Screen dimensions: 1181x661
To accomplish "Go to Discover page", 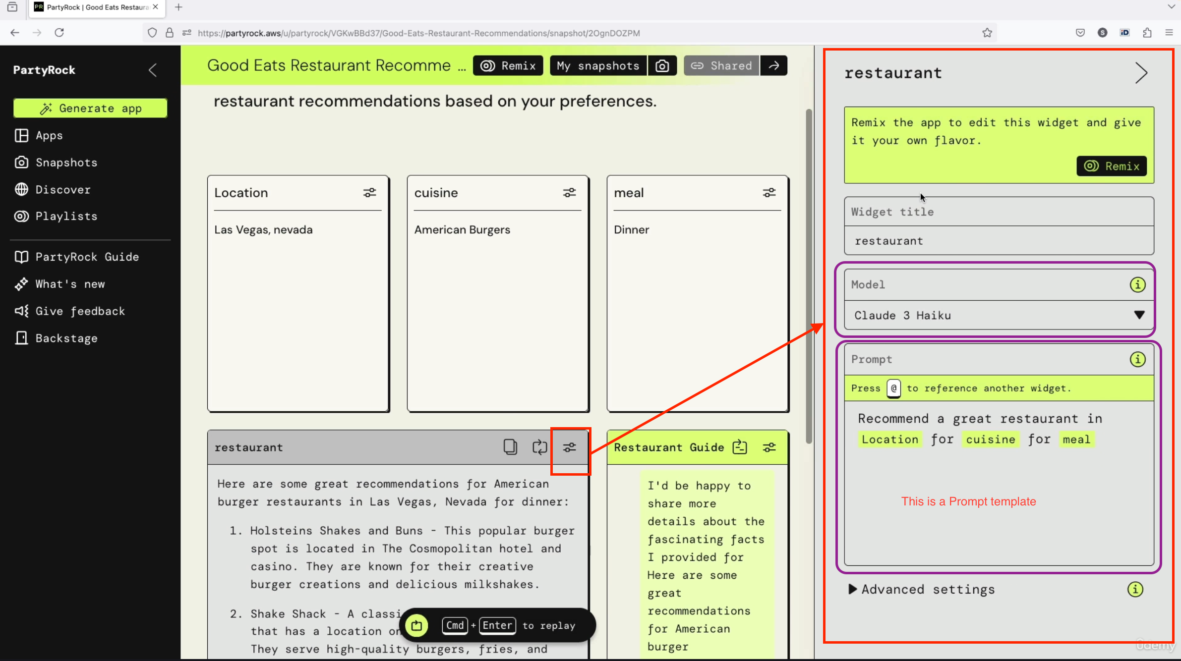I will click(53, 189).
